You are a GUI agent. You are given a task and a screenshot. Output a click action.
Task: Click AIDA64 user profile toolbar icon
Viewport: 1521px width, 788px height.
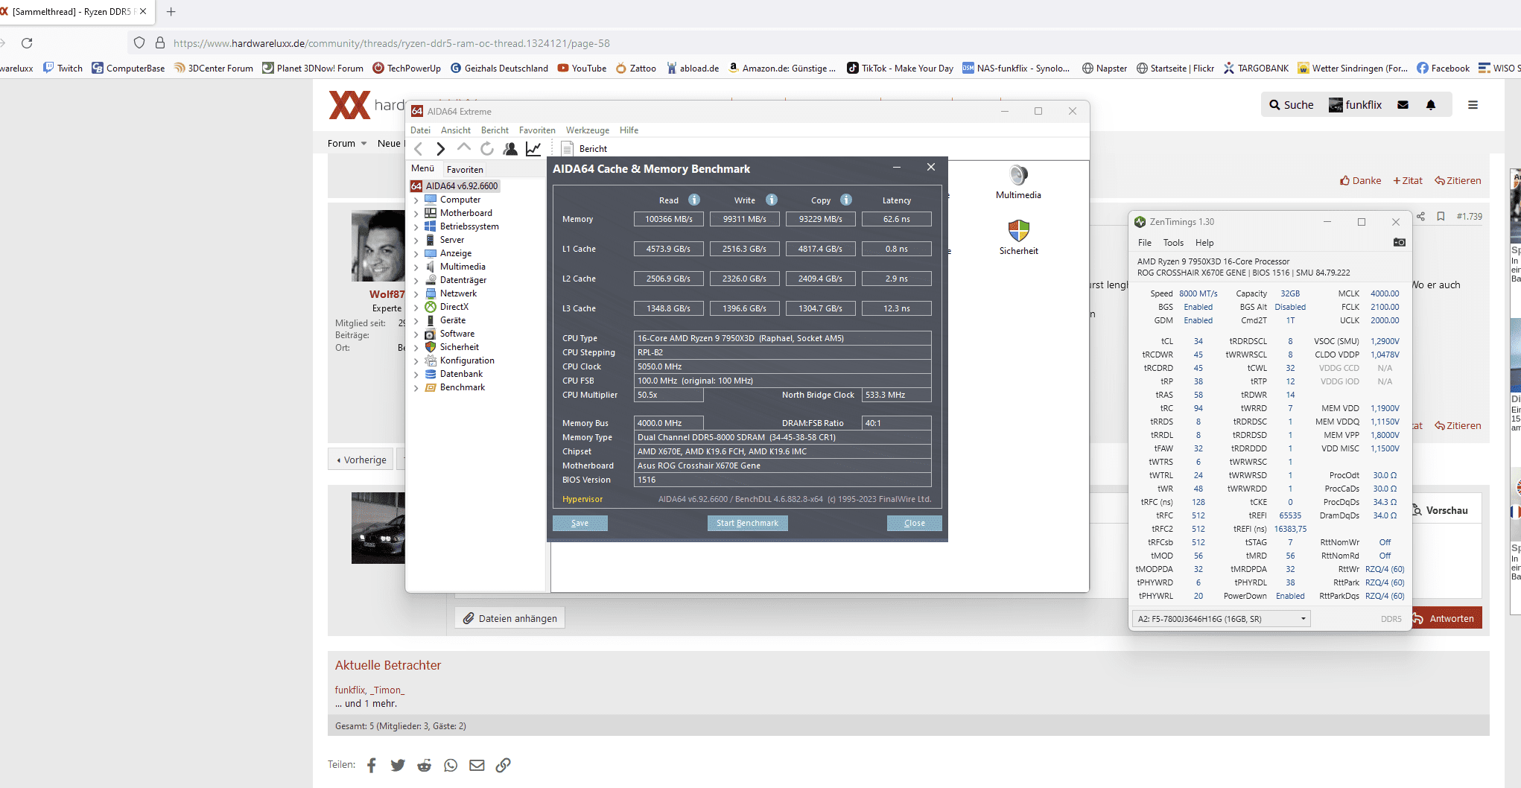pos(510,149)
